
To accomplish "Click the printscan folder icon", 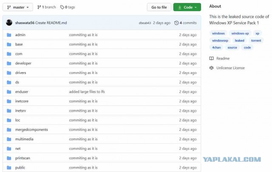I will coord(9,158).
